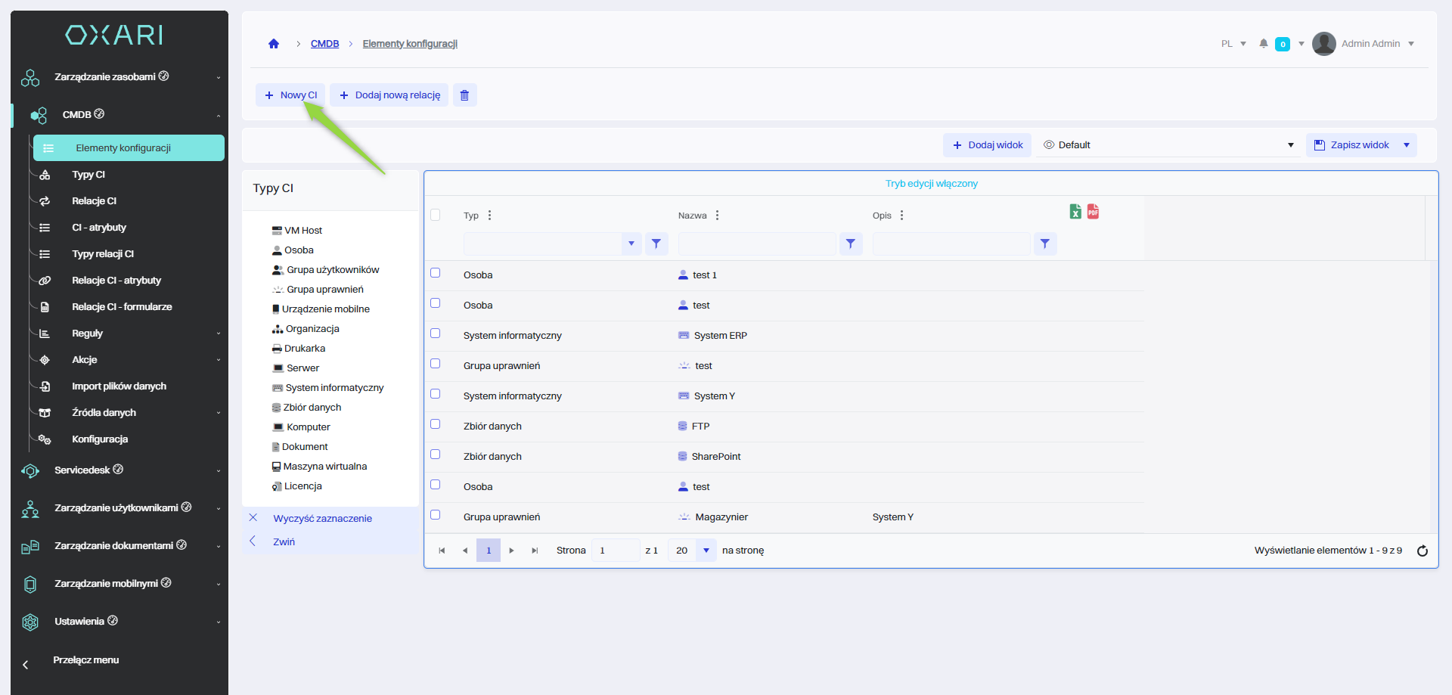Go to next page arrow
Screen dimensions: 1452x695
[511, 551]
